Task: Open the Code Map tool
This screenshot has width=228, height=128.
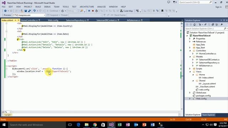Action: tap(126, 11)
